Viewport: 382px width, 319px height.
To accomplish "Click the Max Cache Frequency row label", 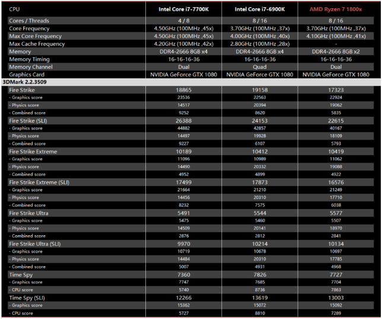I will [x=37, y=44].
